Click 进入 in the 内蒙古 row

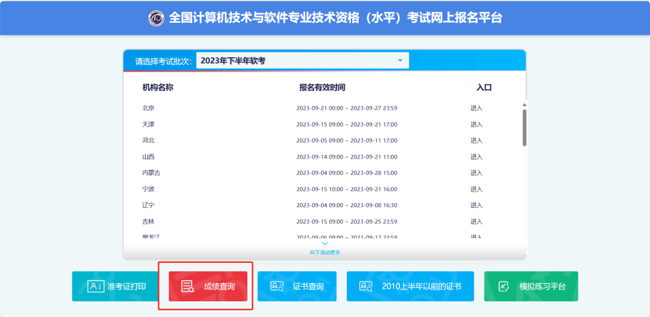pyautogui.click(x=477, y=173)
